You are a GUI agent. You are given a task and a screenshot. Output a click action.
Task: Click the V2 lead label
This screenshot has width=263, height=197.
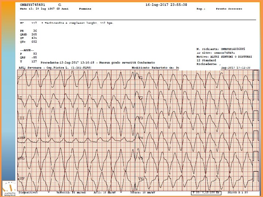point(141,98)
